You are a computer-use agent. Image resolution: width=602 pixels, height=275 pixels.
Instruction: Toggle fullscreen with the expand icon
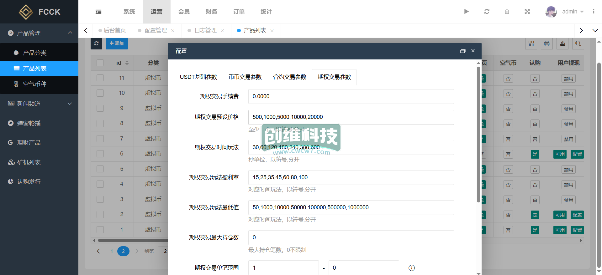(527, 12)
